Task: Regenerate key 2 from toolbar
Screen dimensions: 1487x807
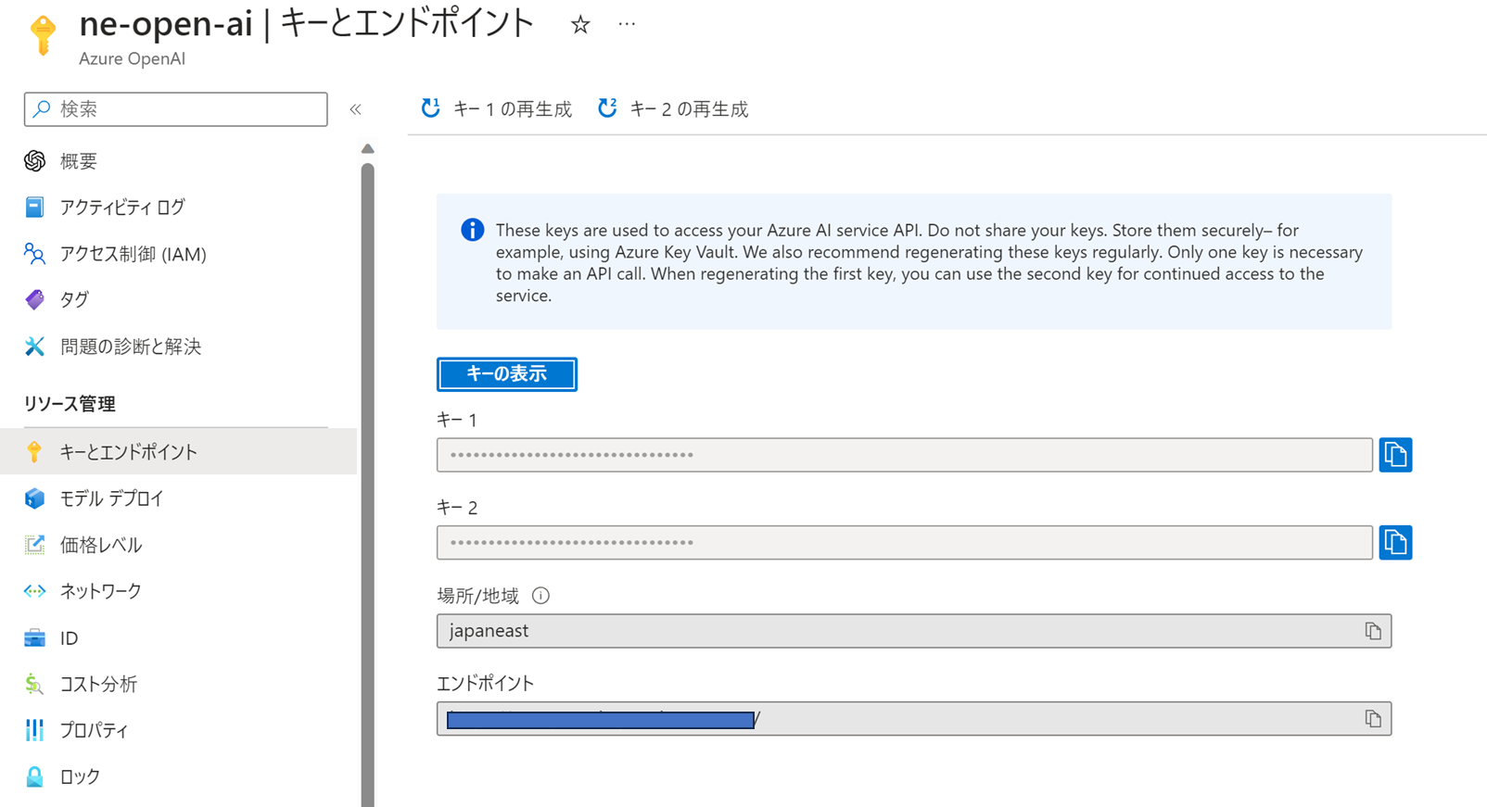Action: 673,109
